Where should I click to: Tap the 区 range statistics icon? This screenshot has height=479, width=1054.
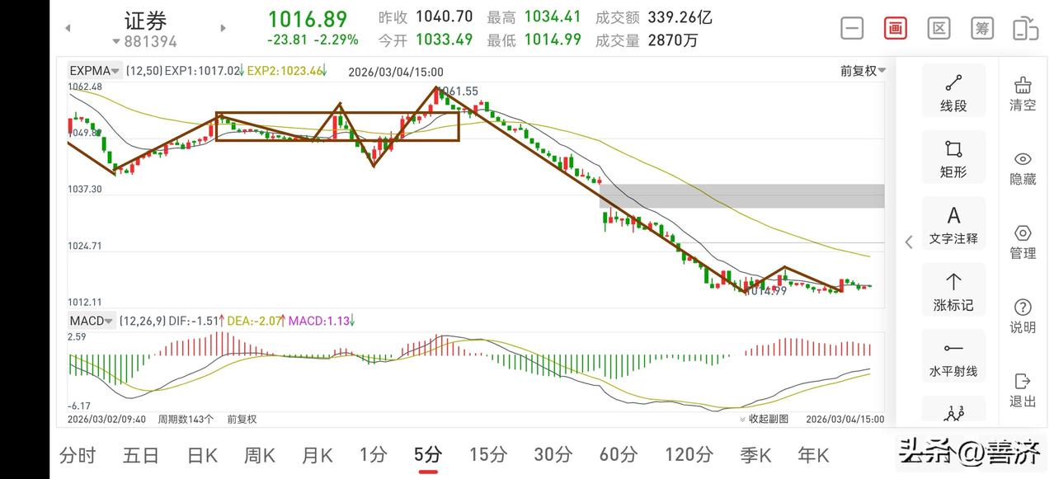[939, 28]
